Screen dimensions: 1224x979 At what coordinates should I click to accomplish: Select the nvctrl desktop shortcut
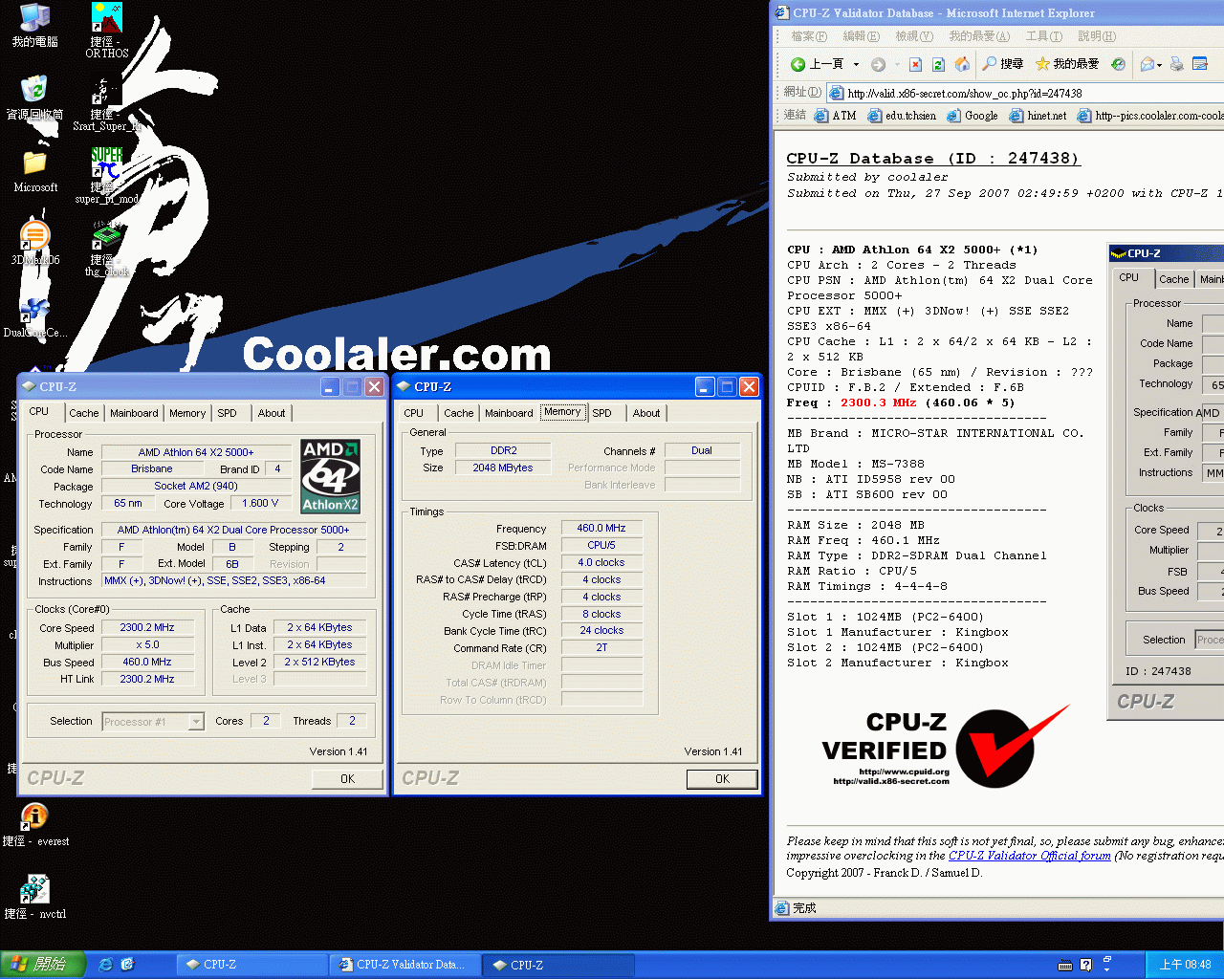pos(35,897)
